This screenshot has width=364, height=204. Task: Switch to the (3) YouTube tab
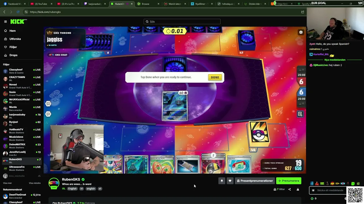coord(41,4)
